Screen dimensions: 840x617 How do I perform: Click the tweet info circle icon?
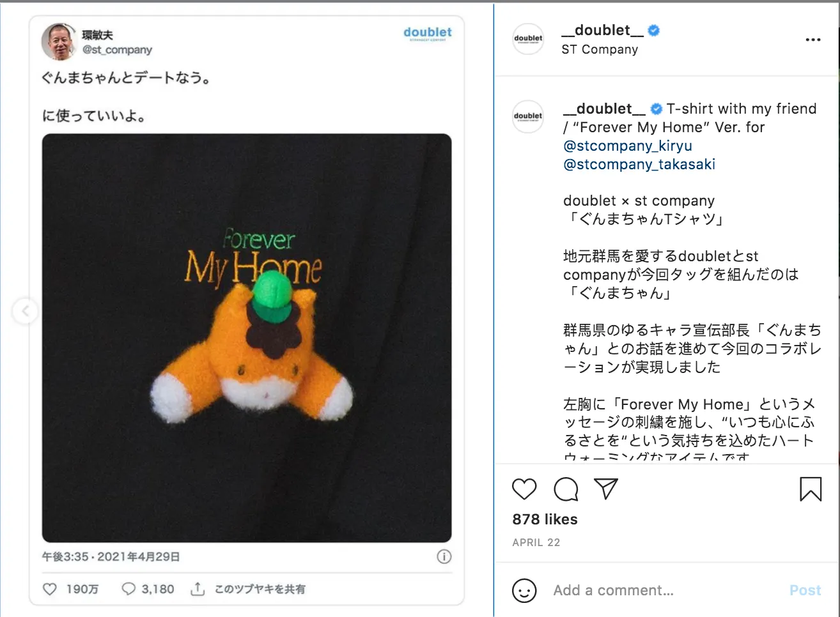[x=444, y=556]
